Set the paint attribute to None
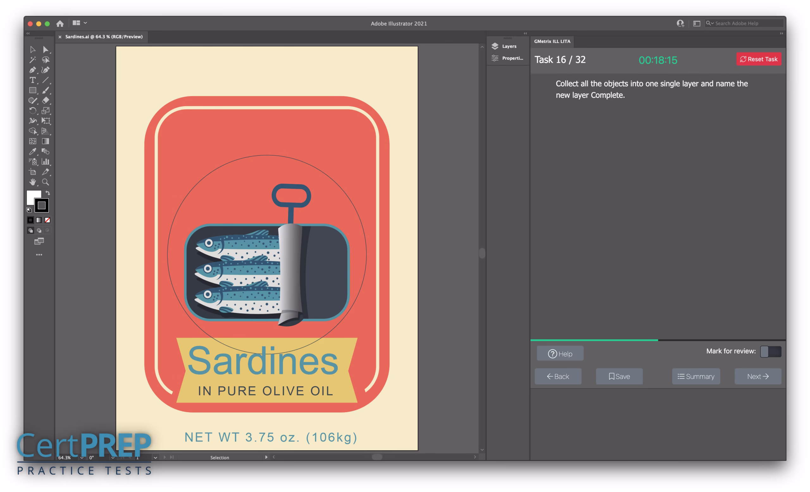 point(47,220)
